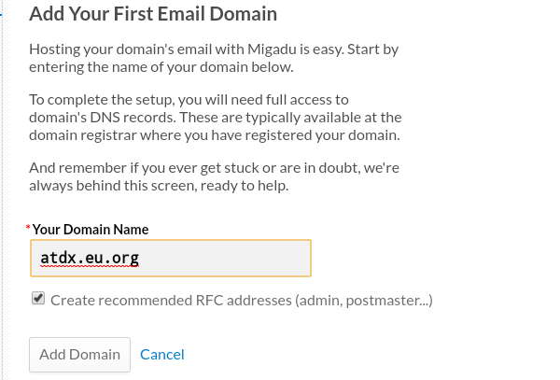Focus the Your Domain Name input field

pyautogui.click(x=171, y=259)
